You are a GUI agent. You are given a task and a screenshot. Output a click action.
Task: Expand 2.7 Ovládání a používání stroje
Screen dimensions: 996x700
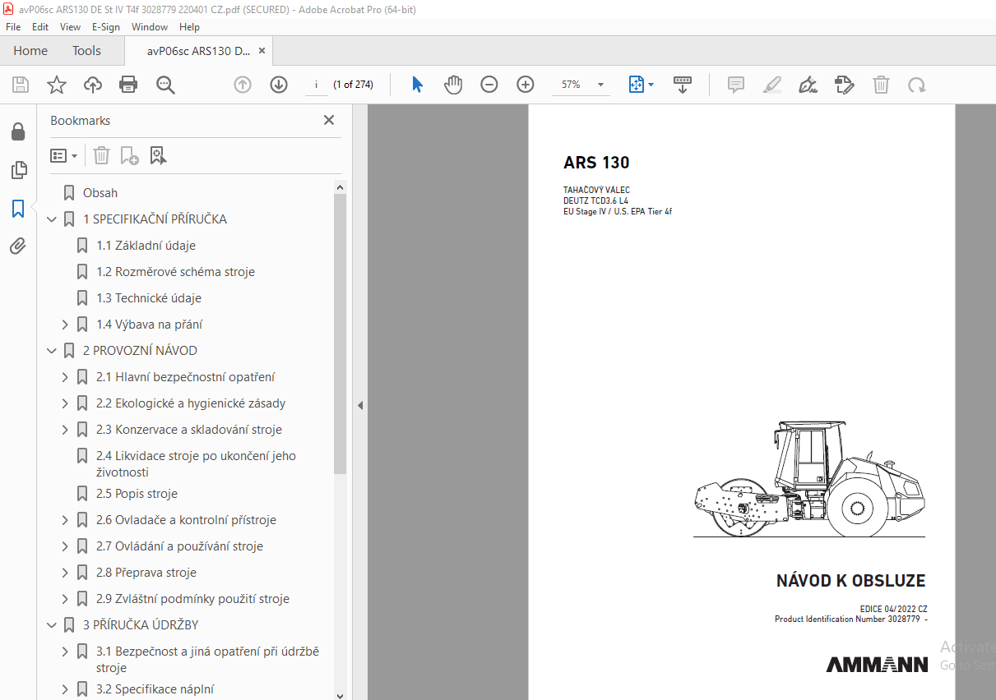(x=66, y=546)
